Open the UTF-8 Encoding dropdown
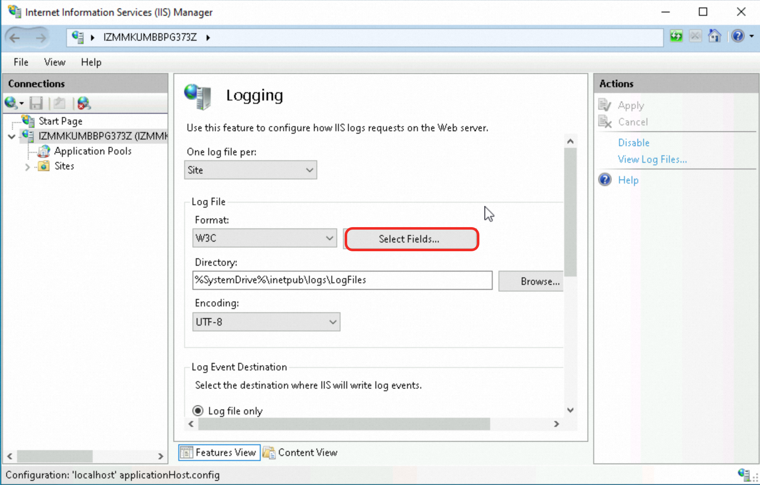Viewport: 760px width, 485px height. point(266,322)
